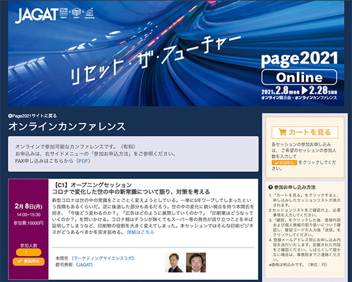The image size is (352, 282).
Task: Click the JAGAT logo in banner
Action: coord(37,15)
